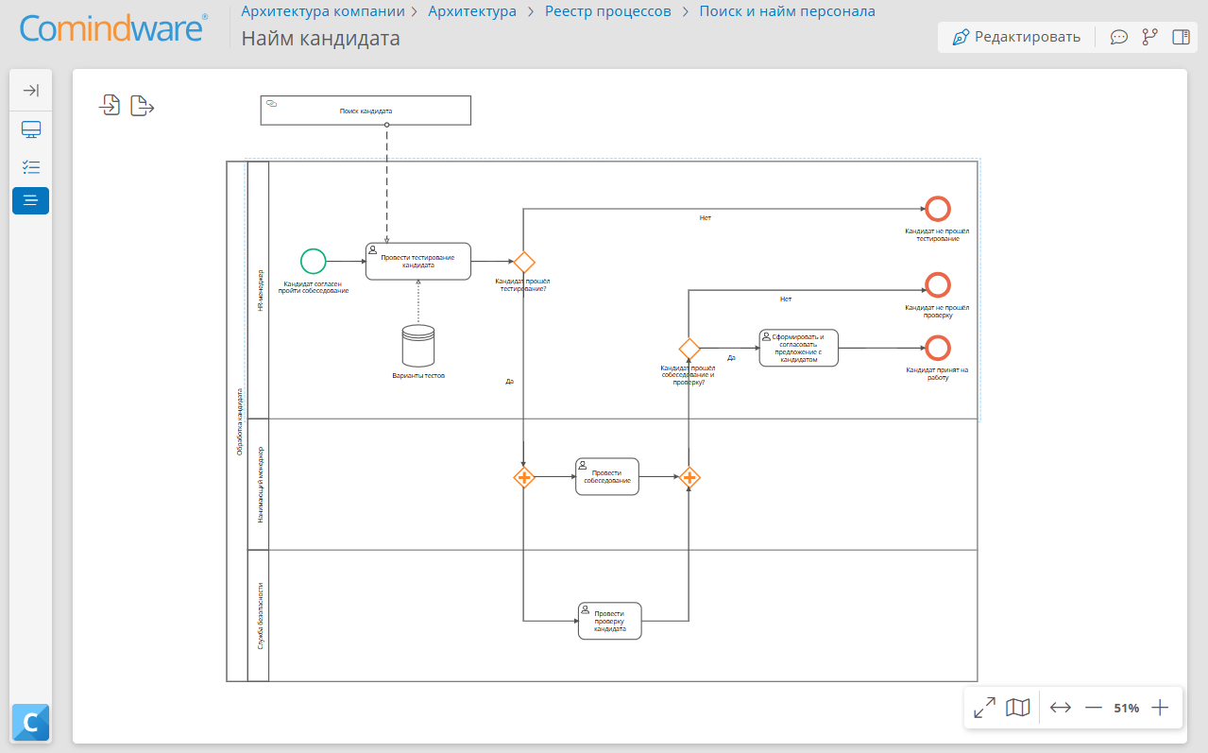Screen dimensions: 1208x753
Task: Toggle fullscreen diagram mode
Action: point(984,708)
